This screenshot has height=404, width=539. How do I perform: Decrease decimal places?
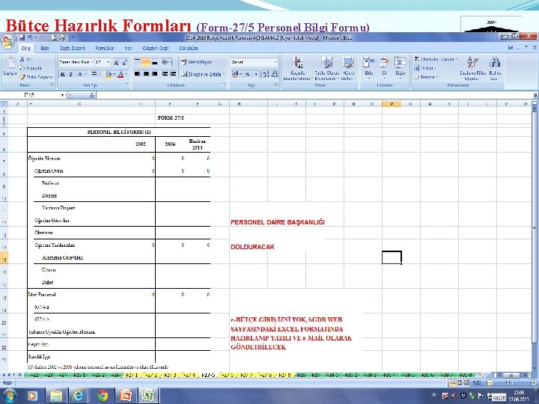coord(274,74)
